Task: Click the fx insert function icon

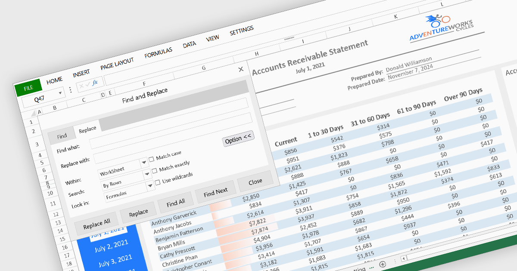Action: [x=95, y=82]
